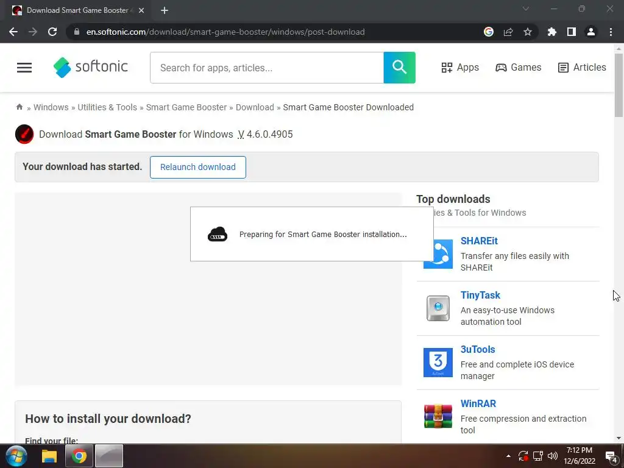Click the Smart Game Booster red icon

click(x=24, y=134)
